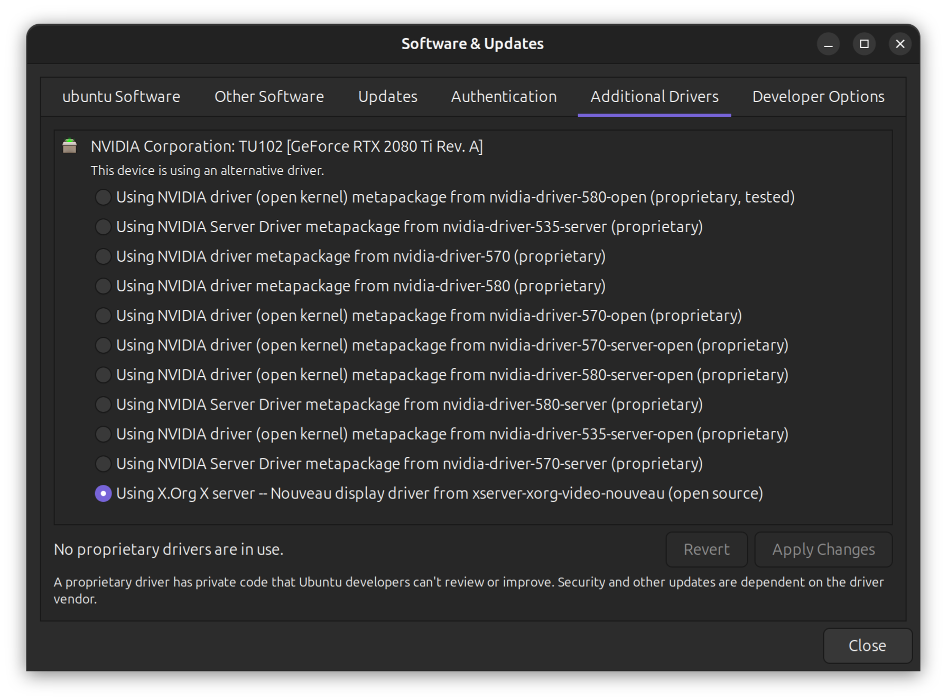Select nvidia-driver-570-open radio option
947x700 pixels.
103,316
